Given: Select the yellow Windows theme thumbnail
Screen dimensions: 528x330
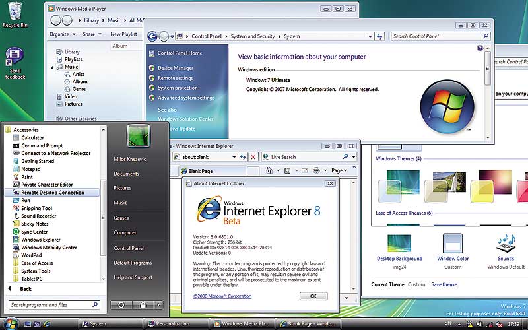Looking at the screenshot, I should coord(490,186).
